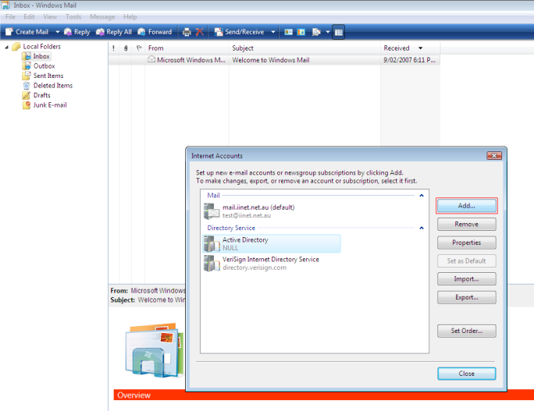Collapse the Directory Service group
Screen dimensions: 534x411
(x=422, y=228)
